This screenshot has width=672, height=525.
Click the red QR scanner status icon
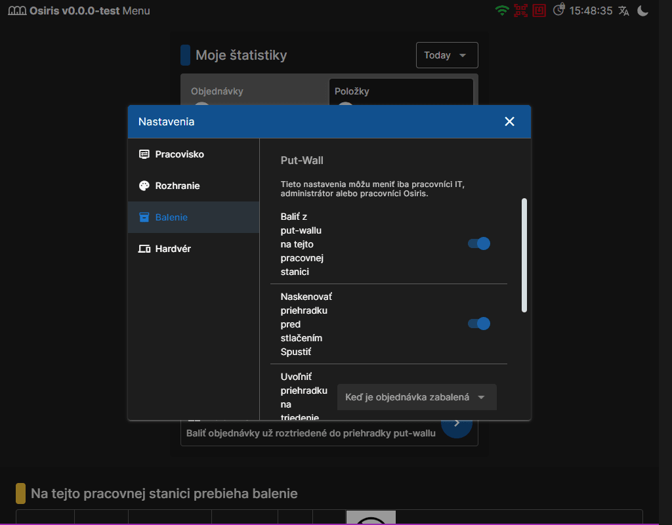tap(520, 10)
